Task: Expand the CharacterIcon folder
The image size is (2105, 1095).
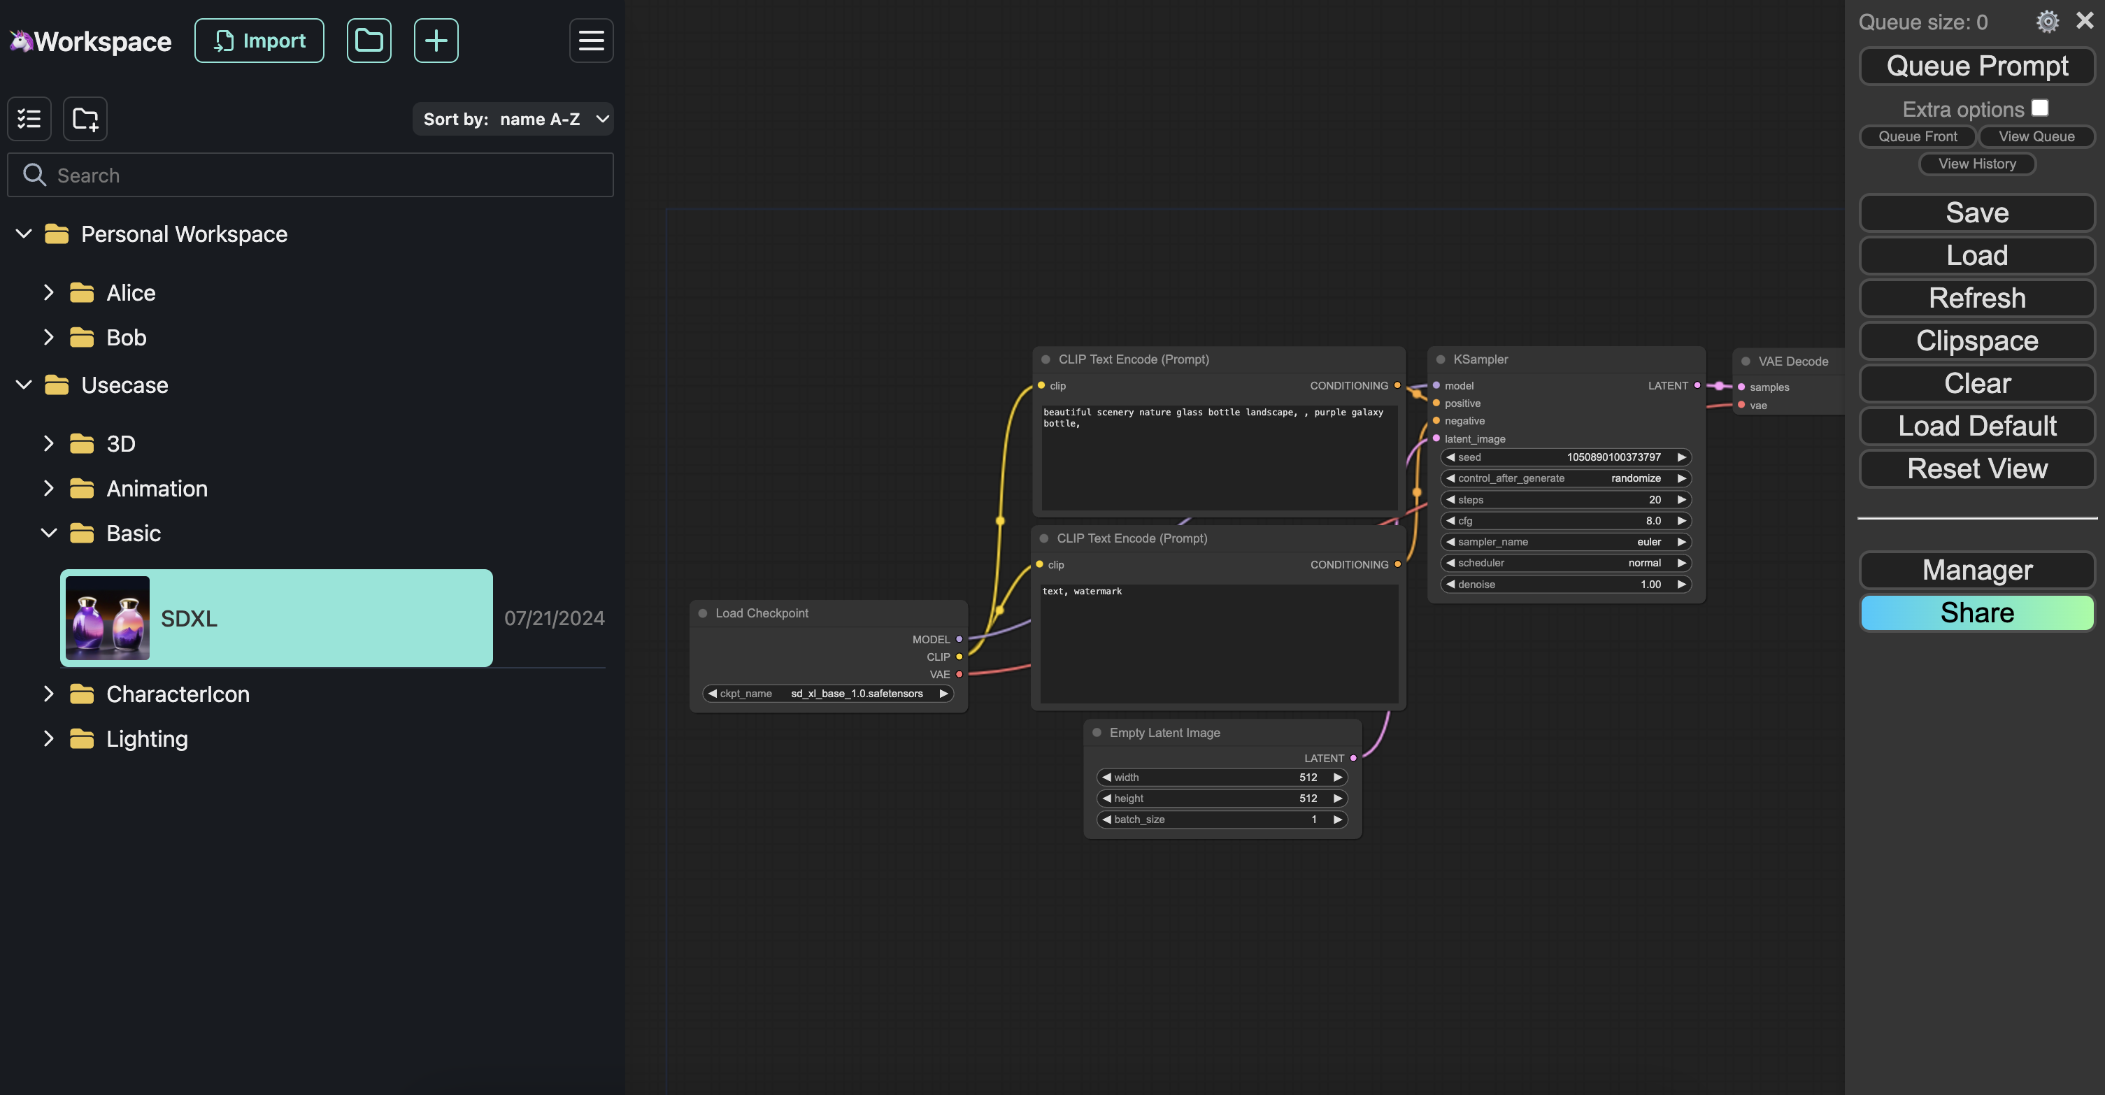Action: click(48, 694)
